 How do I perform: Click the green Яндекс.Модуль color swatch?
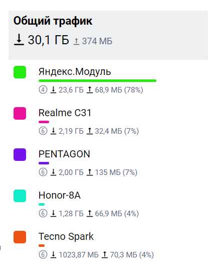pos(20,72)
